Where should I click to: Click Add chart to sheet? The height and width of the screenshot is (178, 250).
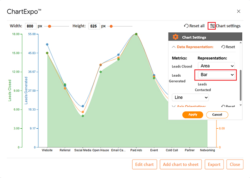point(181,165)
